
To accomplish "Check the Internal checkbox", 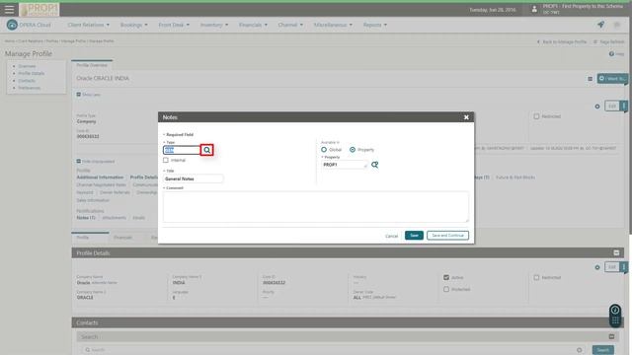I will 166,160.
